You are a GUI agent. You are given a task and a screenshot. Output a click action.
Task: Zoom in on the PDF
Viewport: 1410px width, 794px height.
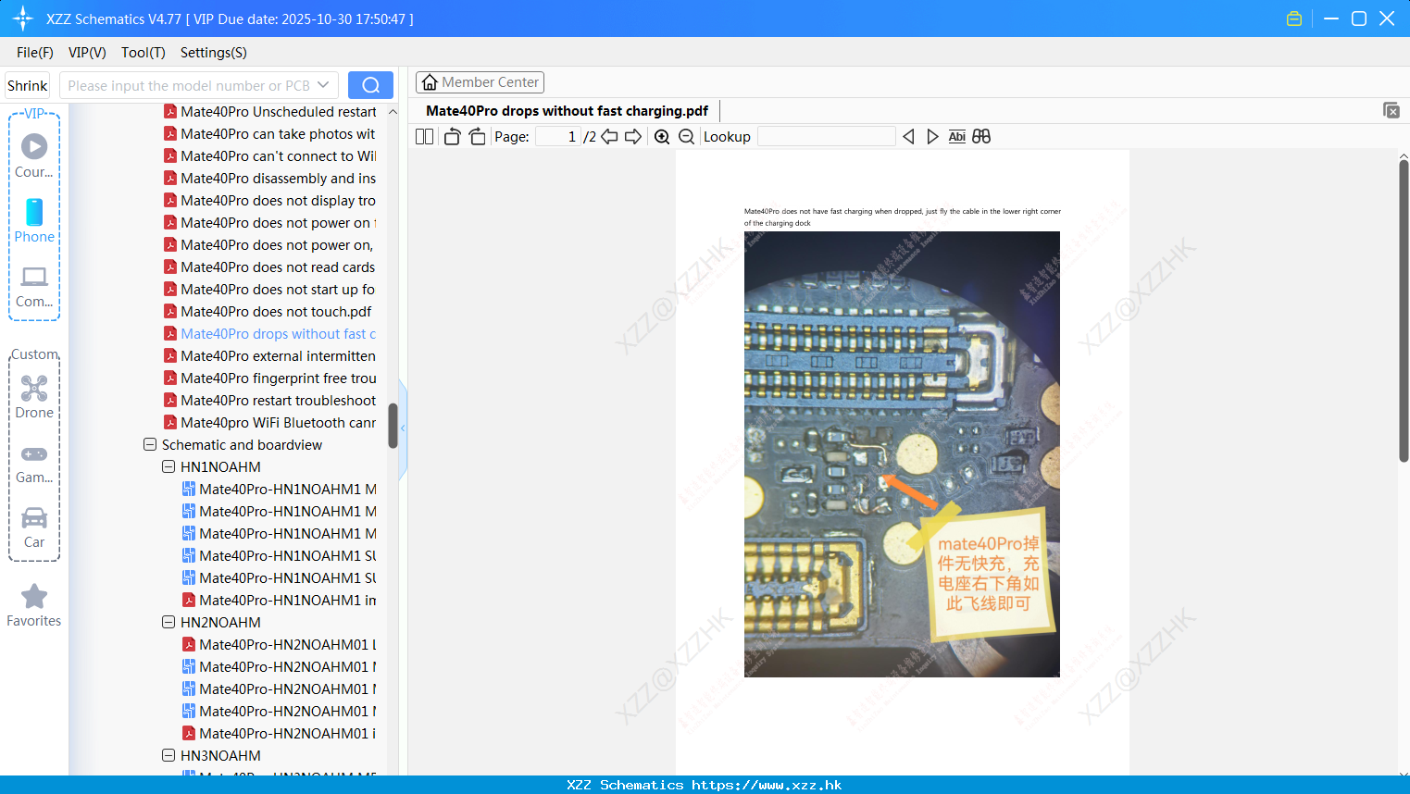click(x=662, y=136)
